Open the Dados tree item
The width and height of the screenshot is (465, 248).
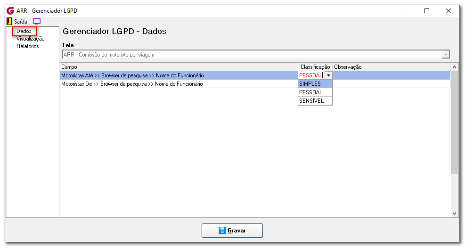click(24, 31)
